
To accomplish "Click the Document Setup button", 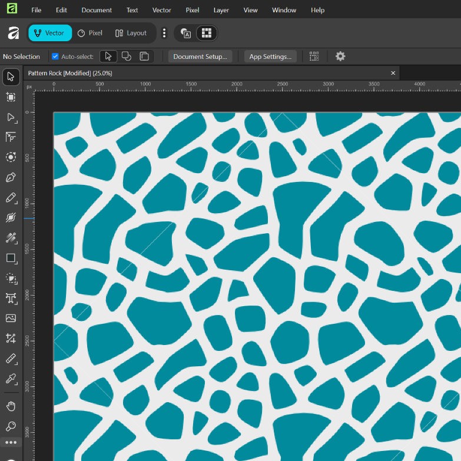I will tap(200, 57).
